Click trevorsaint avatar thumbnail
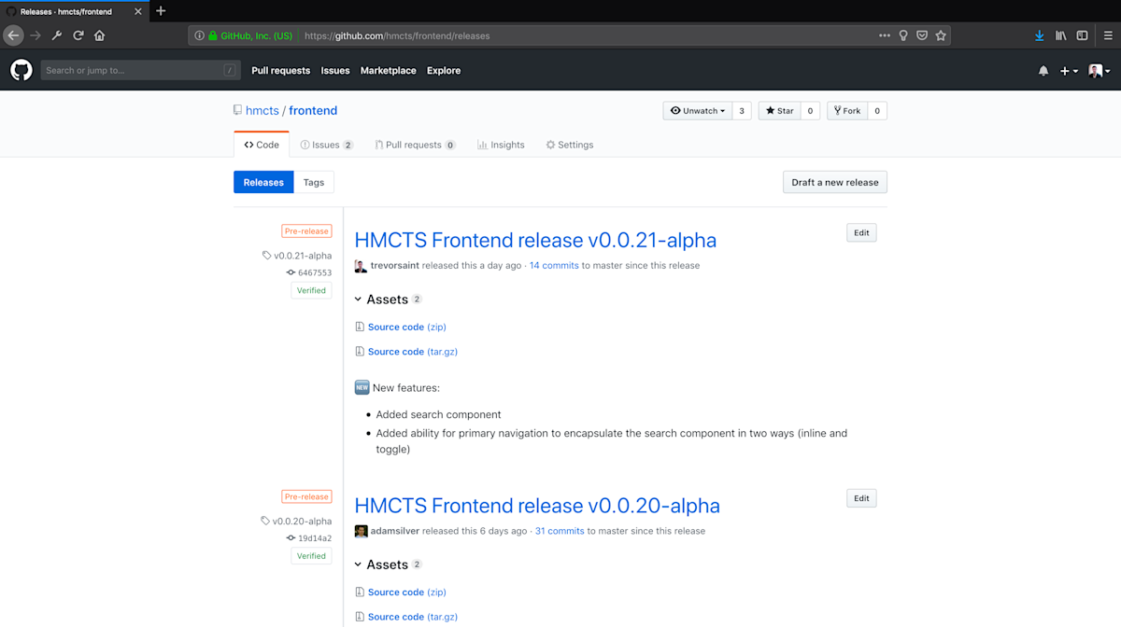 361,266
